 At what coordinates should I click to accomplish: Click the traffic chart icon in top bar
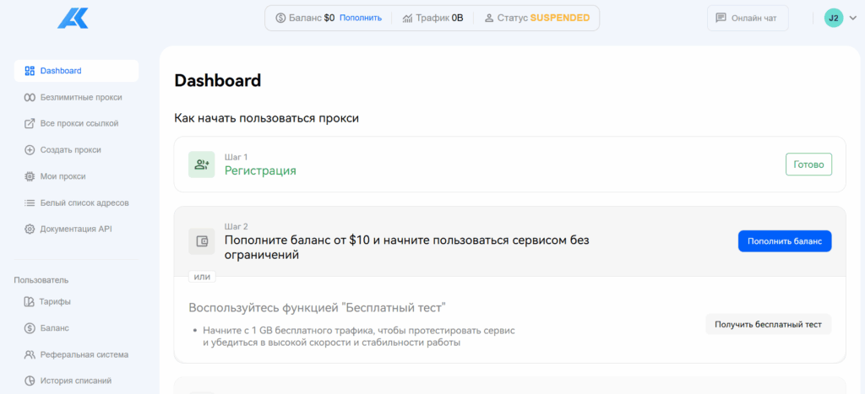click(408, 19)
